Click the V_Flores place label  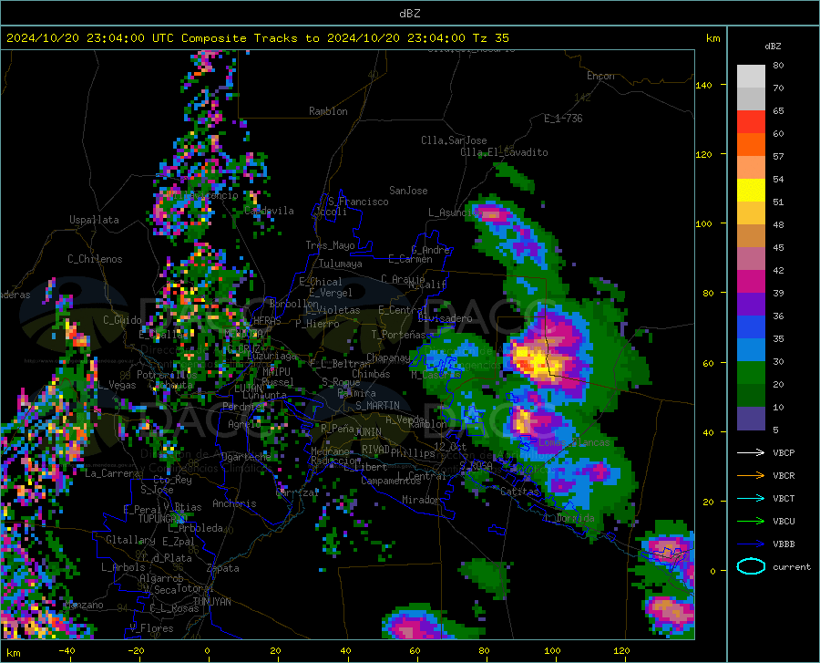point(151,628)
